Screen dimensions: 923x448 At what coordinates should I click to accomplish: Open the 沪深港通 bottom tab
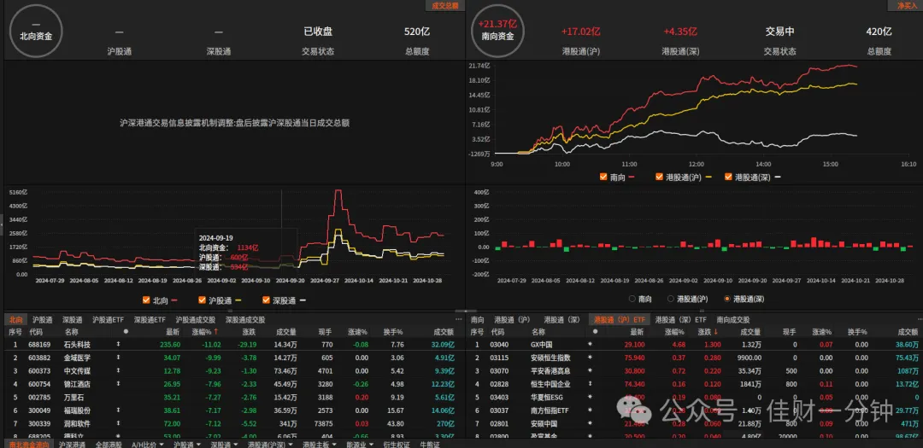coord(72,444)
